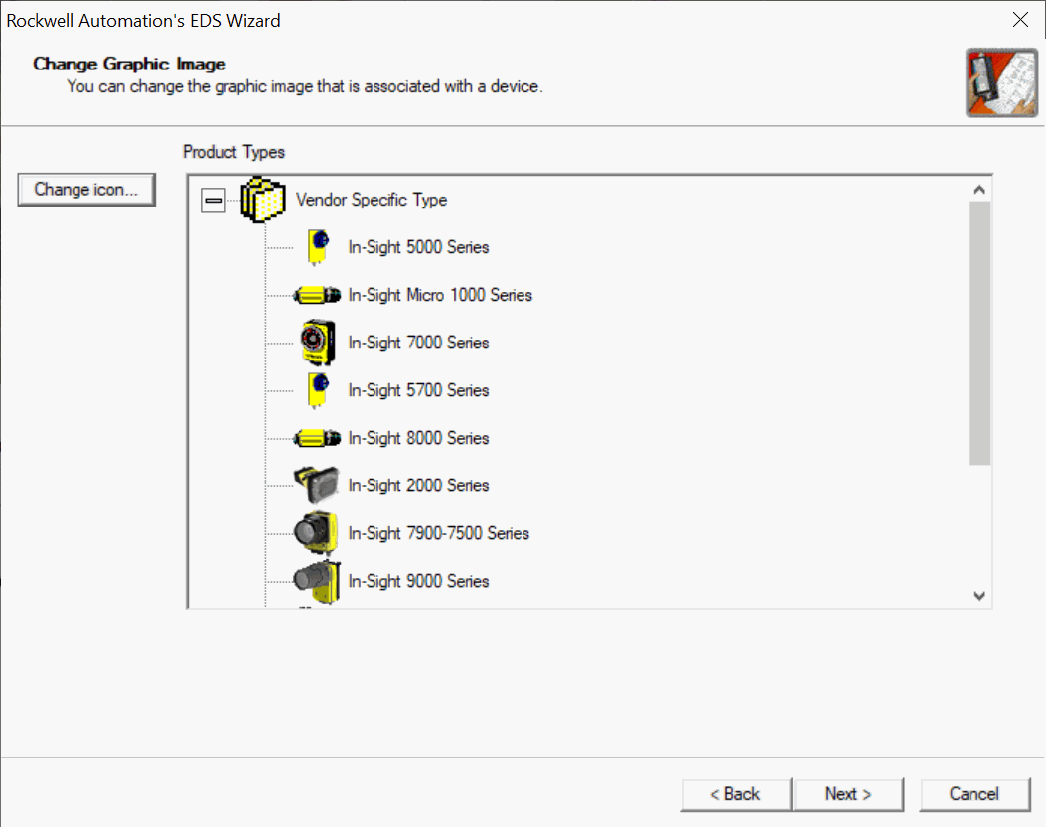Click the In-Sight 2000 Series sensor icon

pyautogui.click(x=318, y=484)
